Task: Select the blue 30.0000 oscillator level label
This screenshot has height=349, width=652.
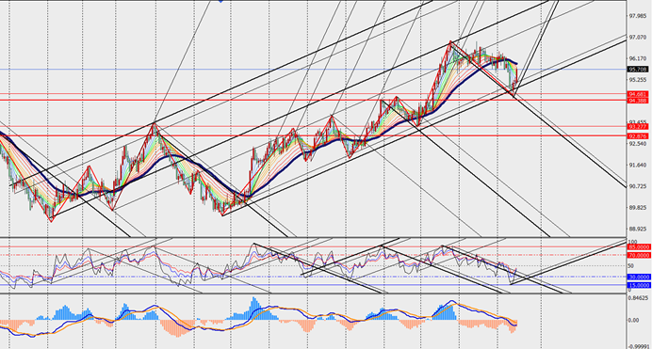Action: pos(639,277)
